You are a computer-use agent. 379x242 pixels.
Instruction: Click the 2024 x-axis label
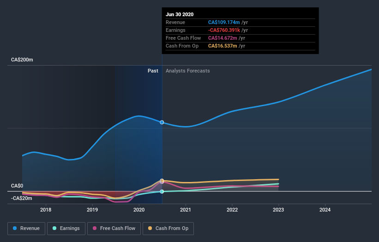tap(325, 210)
